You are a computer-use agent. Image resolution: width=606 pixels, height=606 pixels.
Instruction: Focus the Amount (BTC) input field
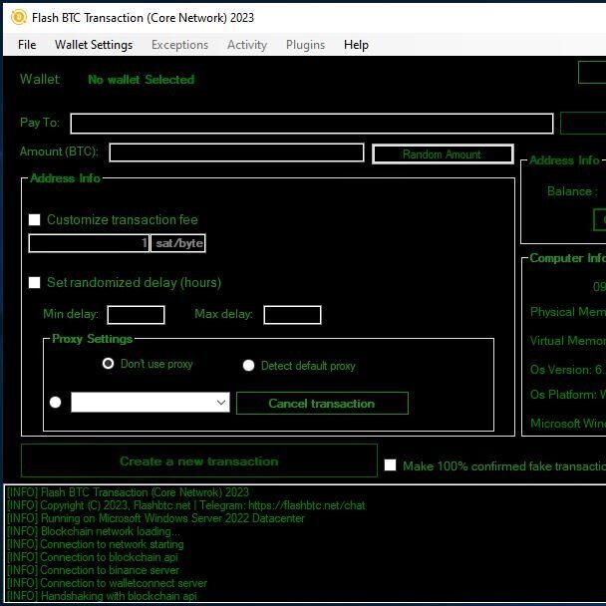point(236,152)
